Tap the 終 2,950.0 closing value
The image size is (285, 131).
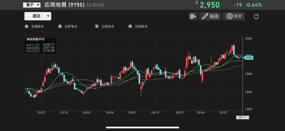pos(141,26)
